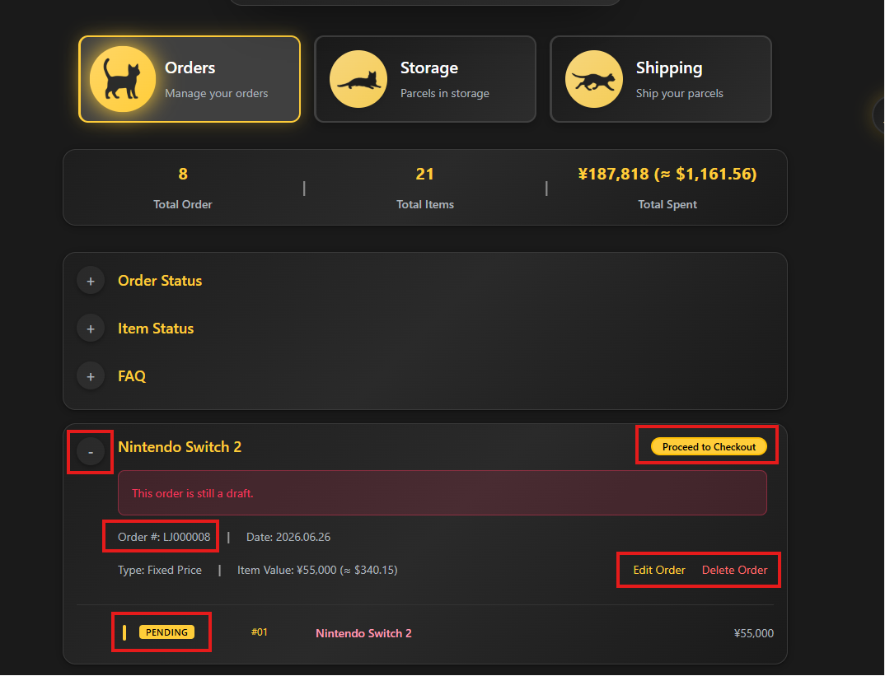
Task: Click the item number #01
Action: tap(259, 632)
